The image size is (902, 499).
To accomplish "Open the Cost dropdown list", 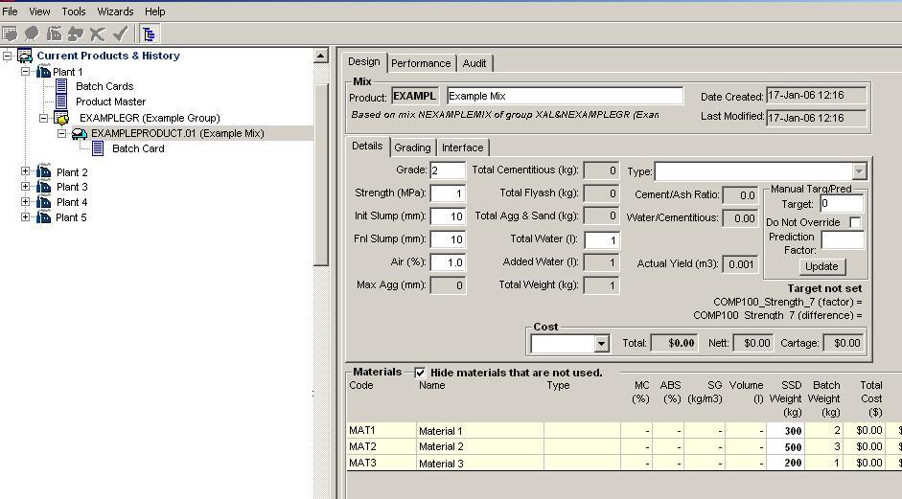I will tap(601, 344).
